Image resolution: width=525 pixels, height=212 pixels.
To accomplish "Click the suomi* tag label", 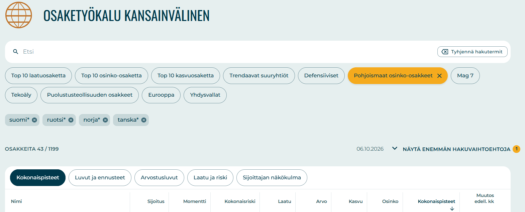I will click(x=19, y=120).
